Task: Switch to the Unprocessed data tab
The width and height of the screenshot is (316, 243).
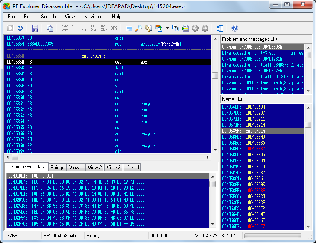Action: click(x=26, y=167)
